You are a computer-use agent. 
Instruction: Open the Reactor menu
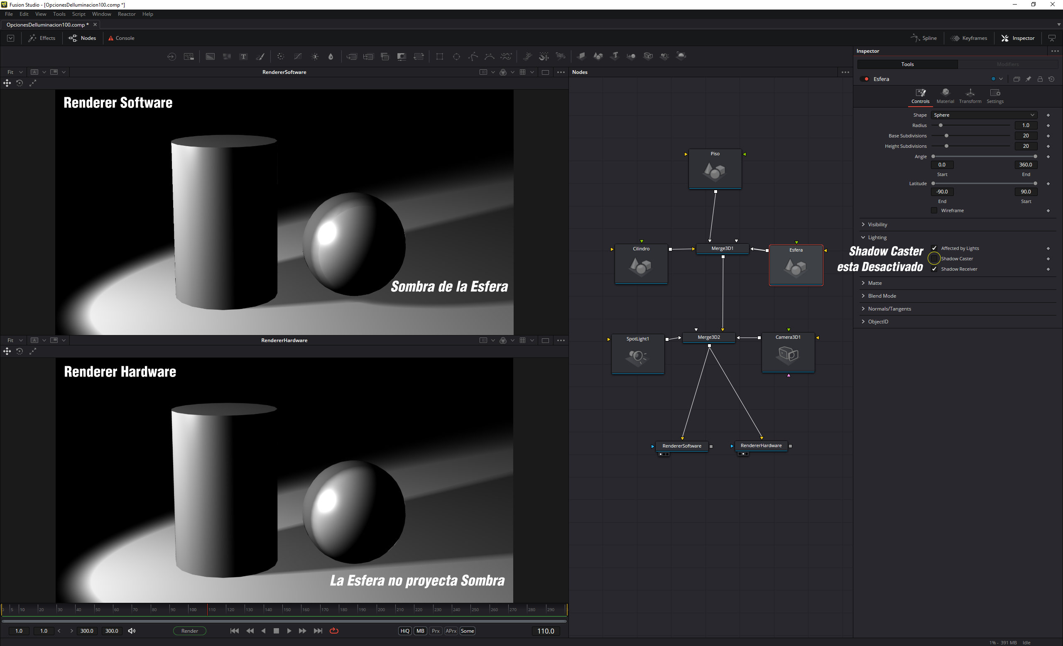pos(126,14)
